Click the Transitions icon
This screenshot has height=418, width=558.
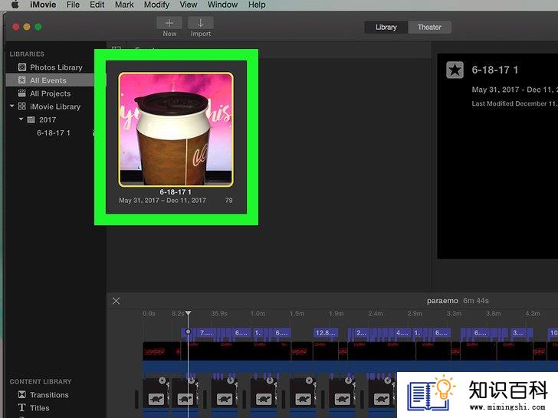[x=22, y=394]
